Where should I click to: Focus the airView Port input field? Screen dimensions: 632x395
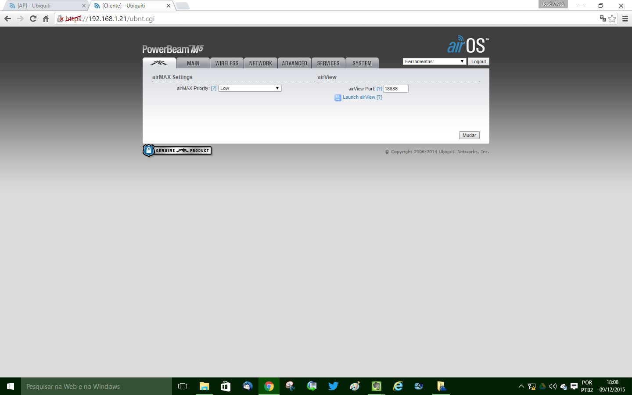(396, 89)
